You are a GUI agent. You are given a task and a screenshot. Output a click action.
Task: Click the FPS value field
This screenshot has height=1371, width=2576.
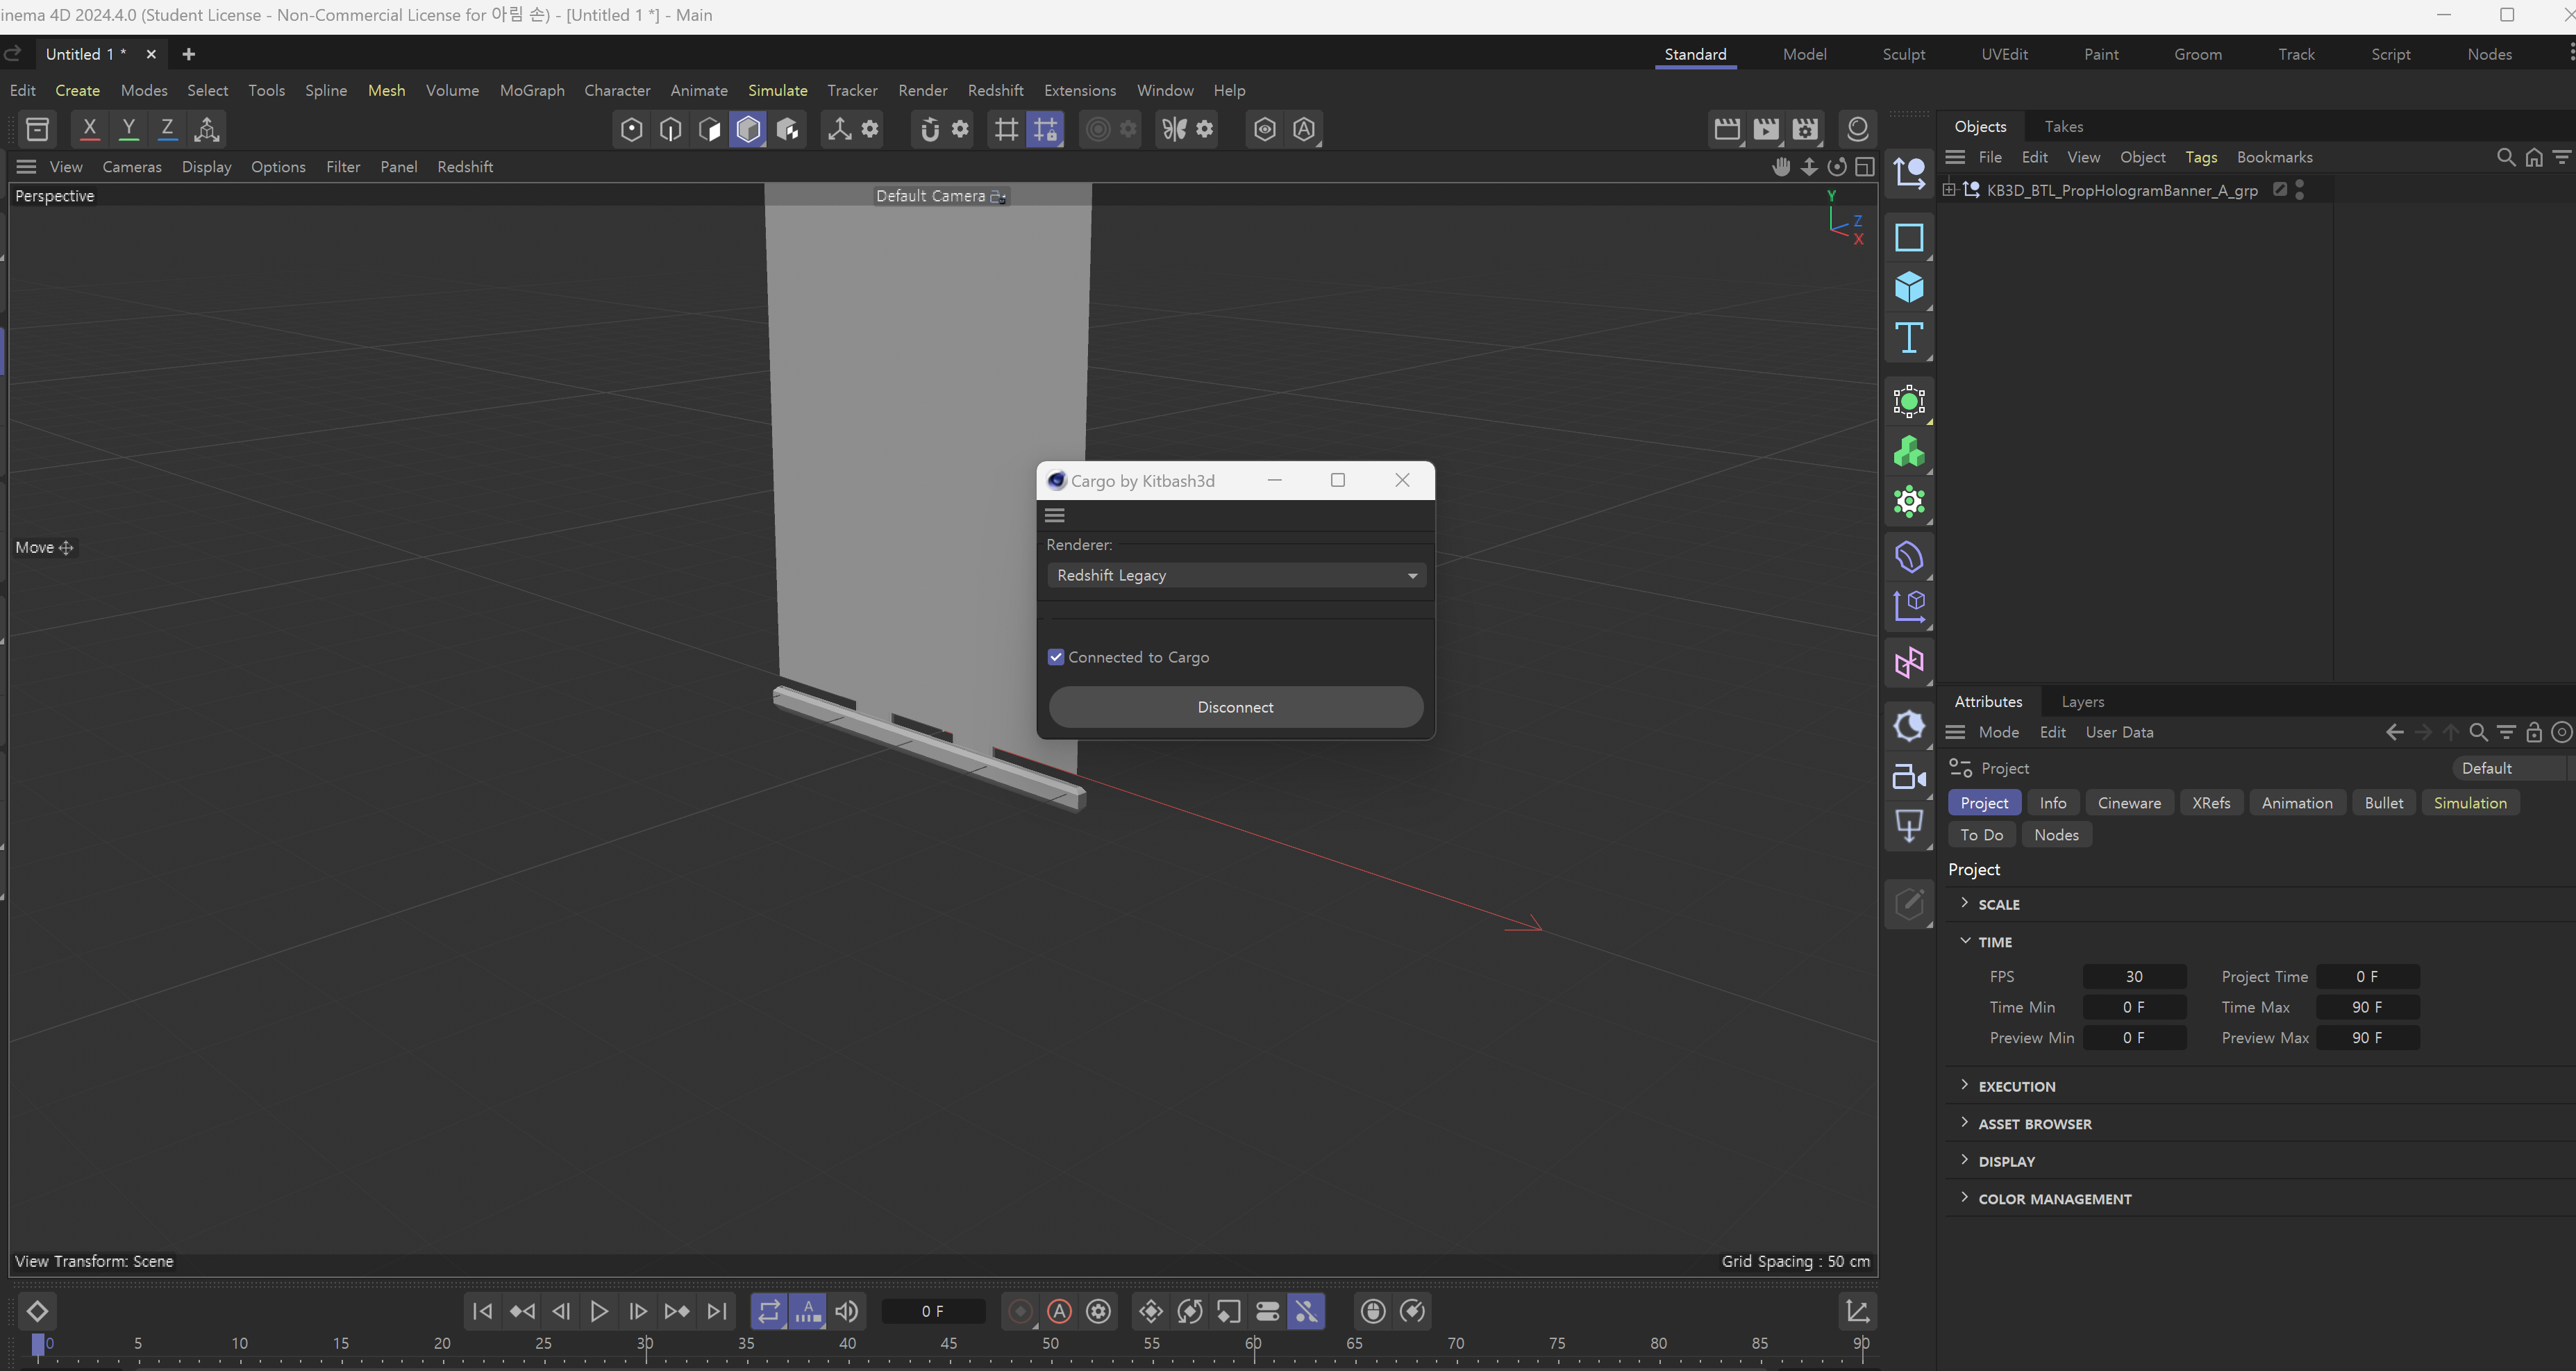[x=2134, y=976]
